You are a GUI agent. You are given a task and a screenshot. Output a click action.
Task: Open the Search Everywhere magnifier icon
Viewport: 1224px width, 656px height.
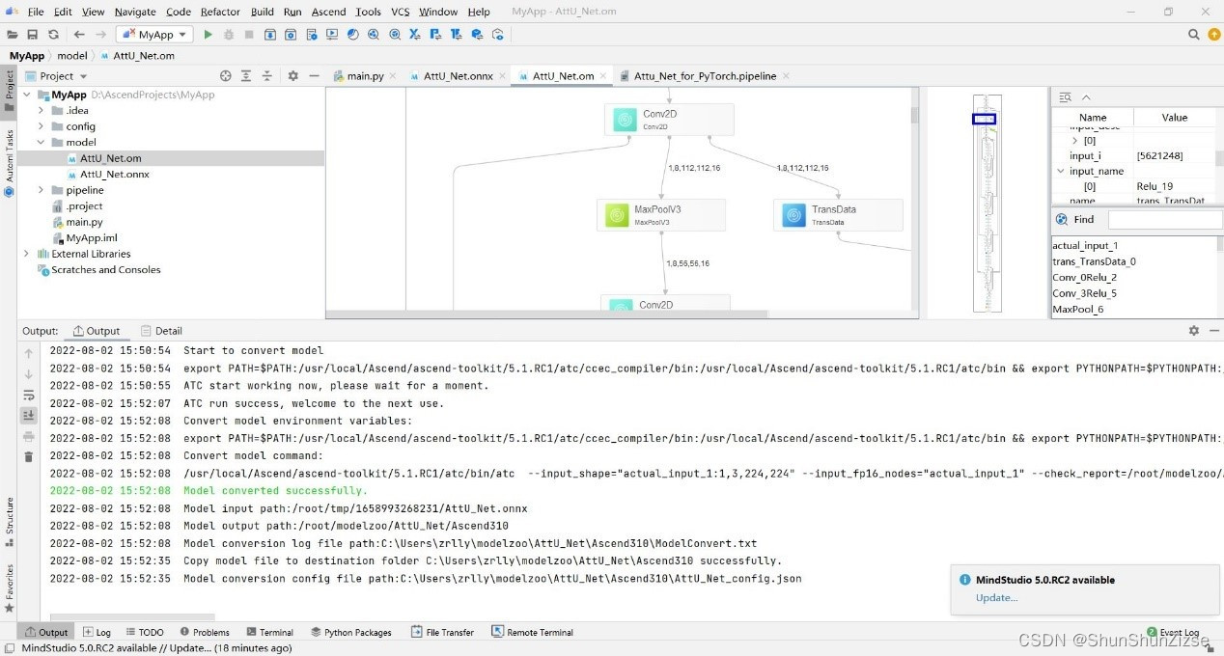pyautogui.click(x=1194, y=34)
